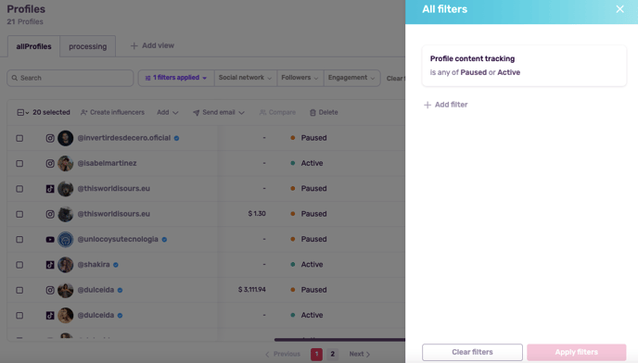This screenshot has width=638, height=363.
Task: Tick checkbox for @invertirdesdecero.oficial row
Action: [19, 138]
